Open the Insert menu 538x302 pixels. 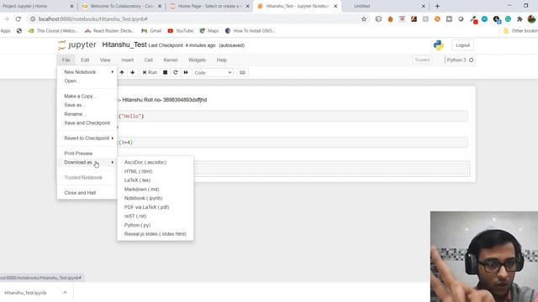[x=127, y=60]
